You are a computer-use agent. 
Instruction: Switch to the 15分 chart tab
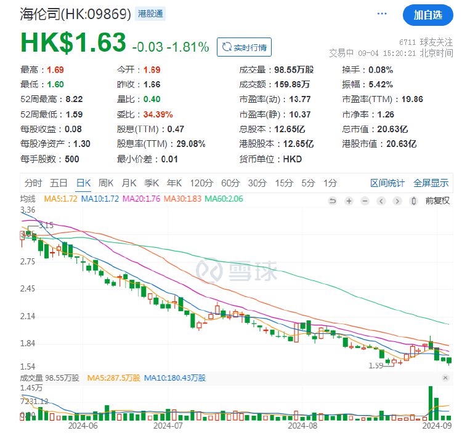pyautogui.click(x=284, y=183)
